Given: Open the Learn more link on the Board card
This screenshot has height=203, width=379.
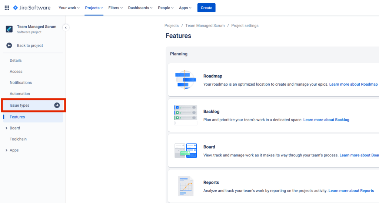Looking at the screenshot, I should (359, 155).
